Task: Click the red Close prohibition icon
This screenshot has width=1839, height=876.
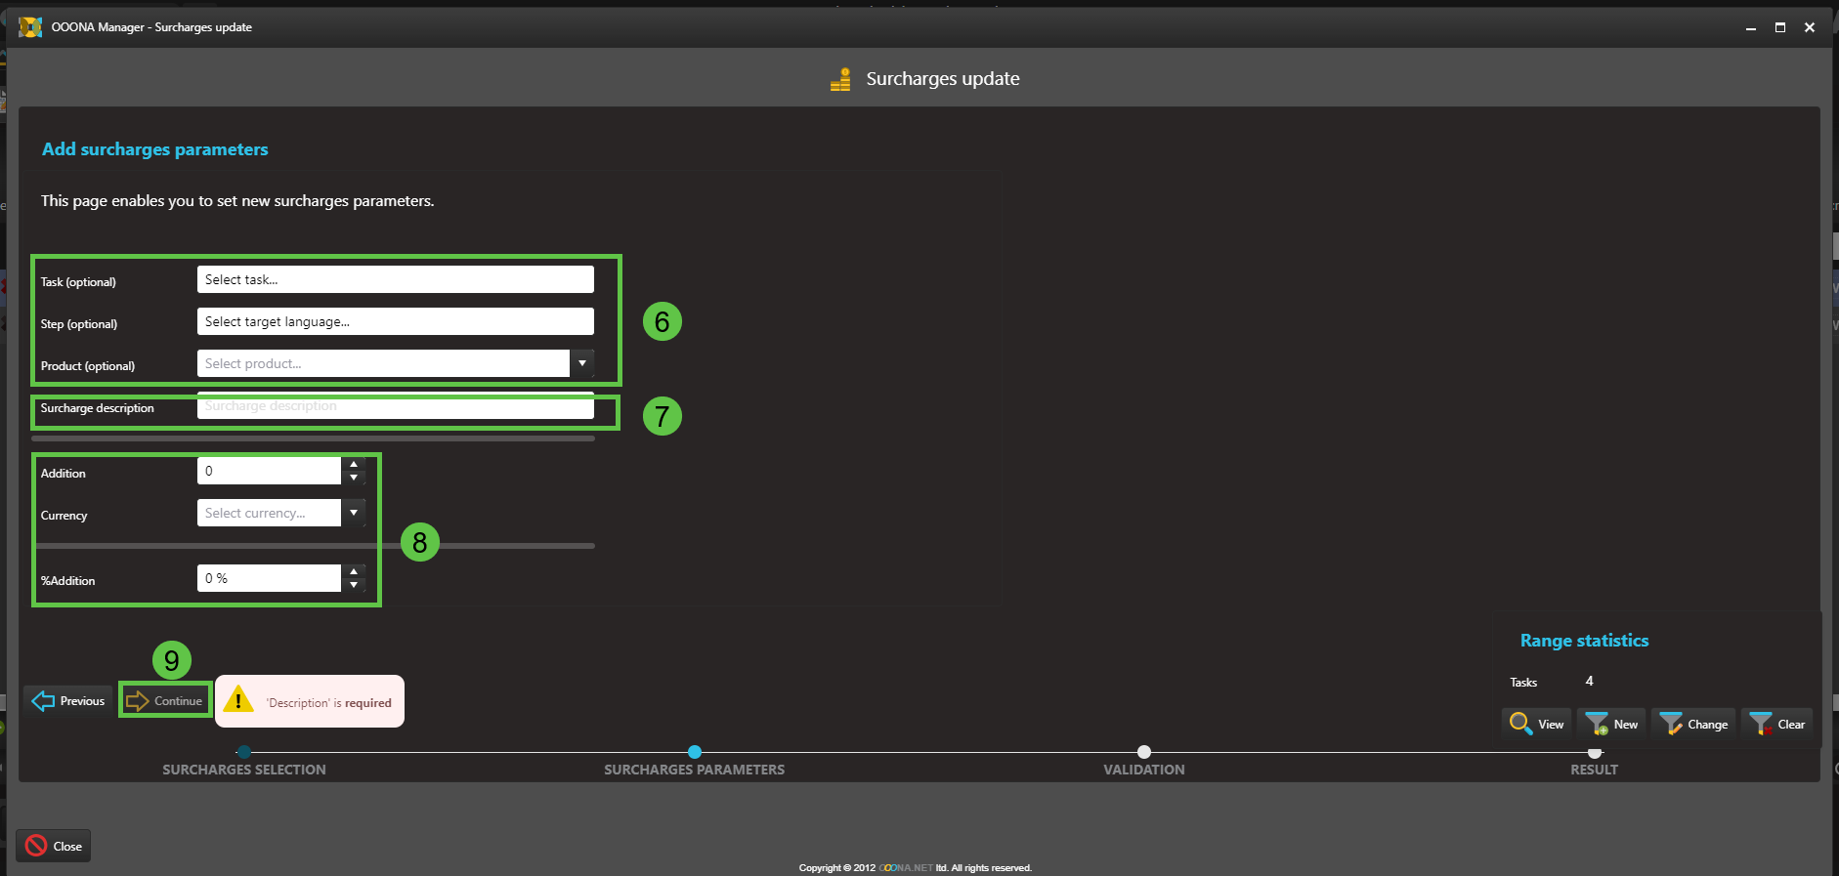Action: coord(36,846)
